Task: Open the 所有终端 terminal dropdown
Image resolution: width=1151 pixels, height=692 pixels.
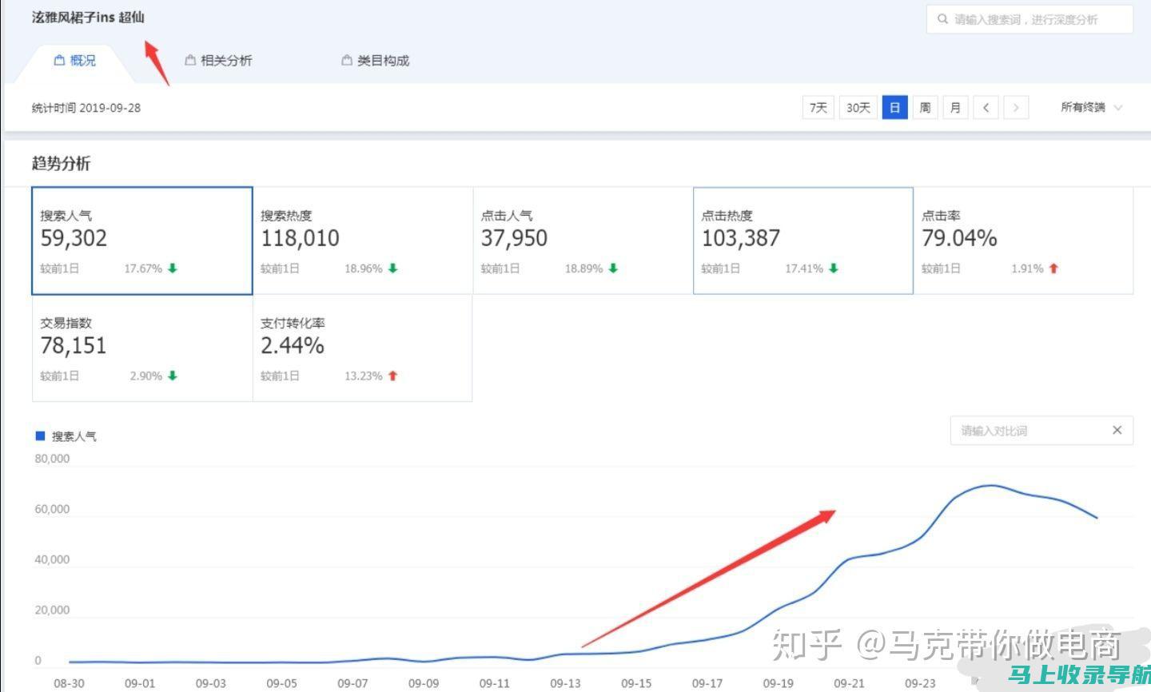Action: 1091,107
